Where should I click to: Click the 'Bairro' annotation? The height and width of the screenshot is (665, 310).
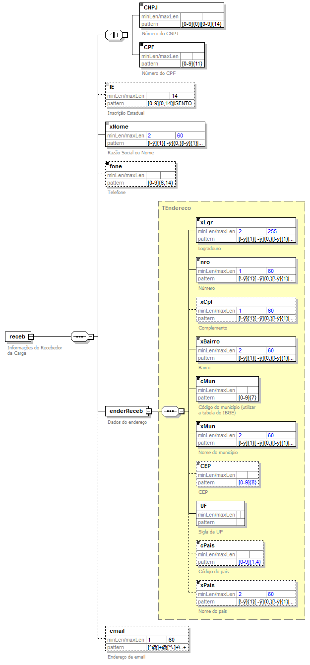(x=204, y=367)
